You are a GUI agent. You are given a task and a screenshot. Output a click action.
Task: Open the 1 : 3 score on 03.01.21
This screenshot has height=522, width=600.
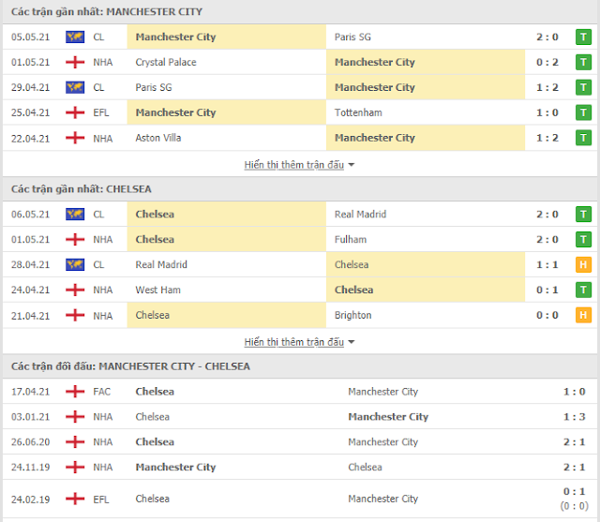point(574,417)
